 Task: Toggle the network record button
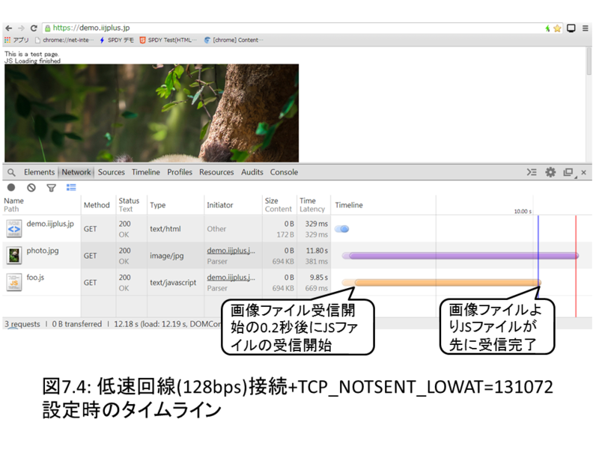point(11,188)
